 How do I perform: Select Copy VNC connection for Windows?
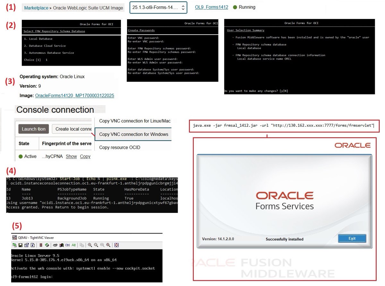pos(134,134)
